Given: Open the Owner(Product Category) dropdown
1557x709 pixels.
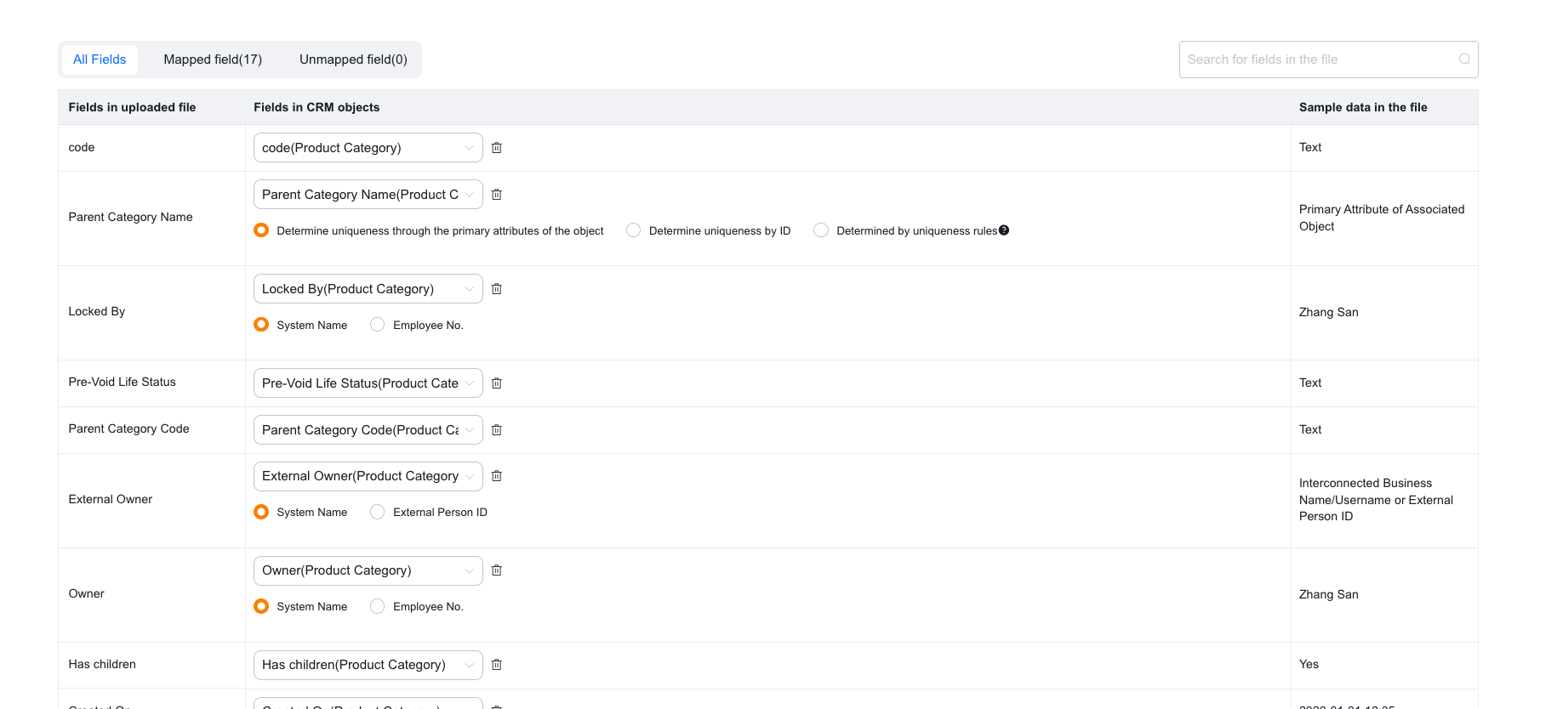Looking at the screenshot, I should (x=368, y=570).
